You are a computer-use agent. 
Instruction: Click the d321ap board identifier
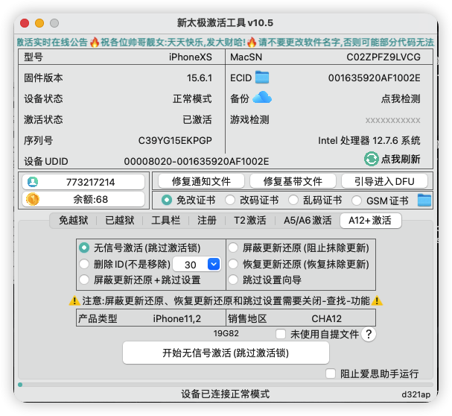coord(416,394)
